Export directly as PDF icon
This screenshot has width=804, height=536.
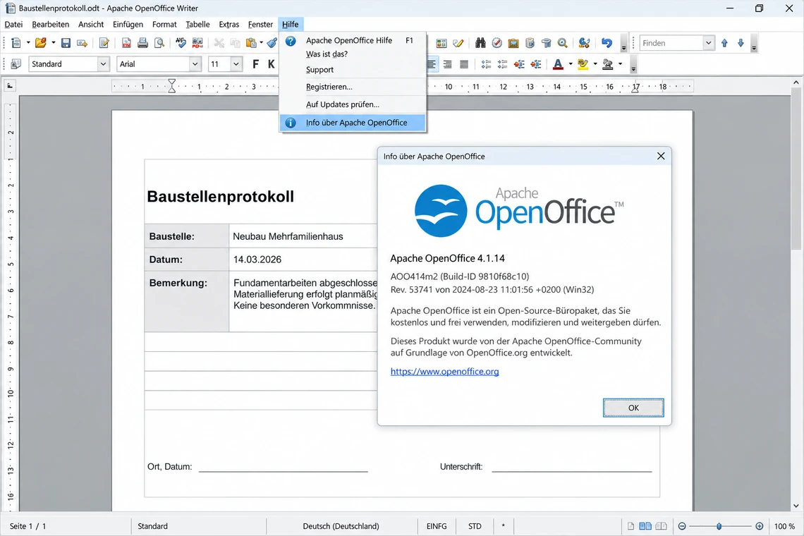(x=126, y=43)
